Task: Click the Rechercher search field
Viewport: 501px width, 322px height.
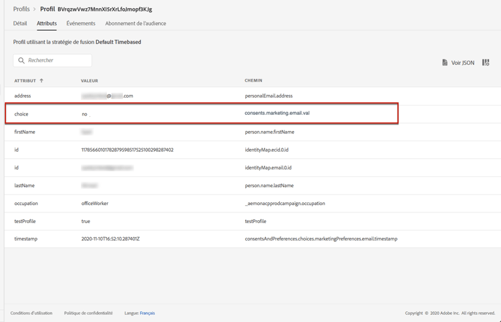Action: pyautogui.click(x=58, y=61)
